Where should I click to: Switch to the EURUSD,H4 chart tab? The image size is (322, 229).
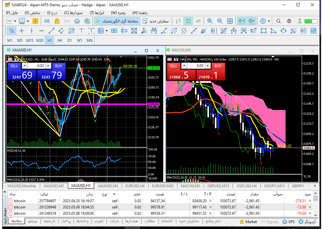tap(135, 186)
